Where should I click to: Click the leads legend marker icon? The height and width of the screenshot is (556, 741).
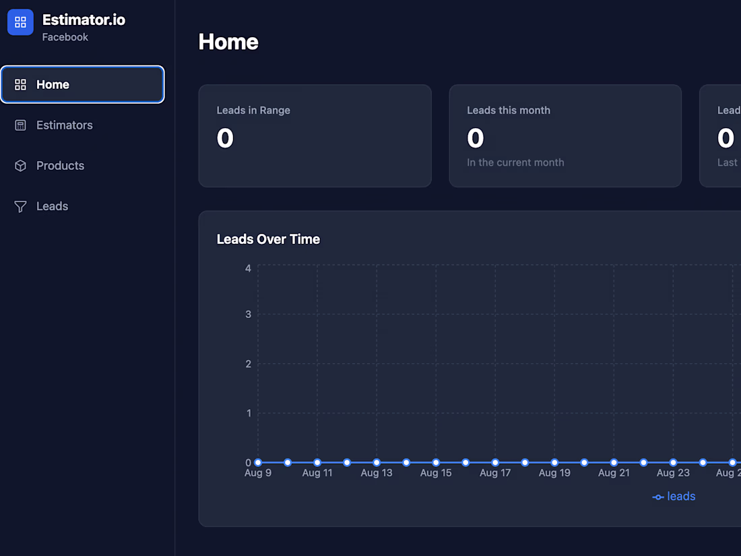point(657,496)
